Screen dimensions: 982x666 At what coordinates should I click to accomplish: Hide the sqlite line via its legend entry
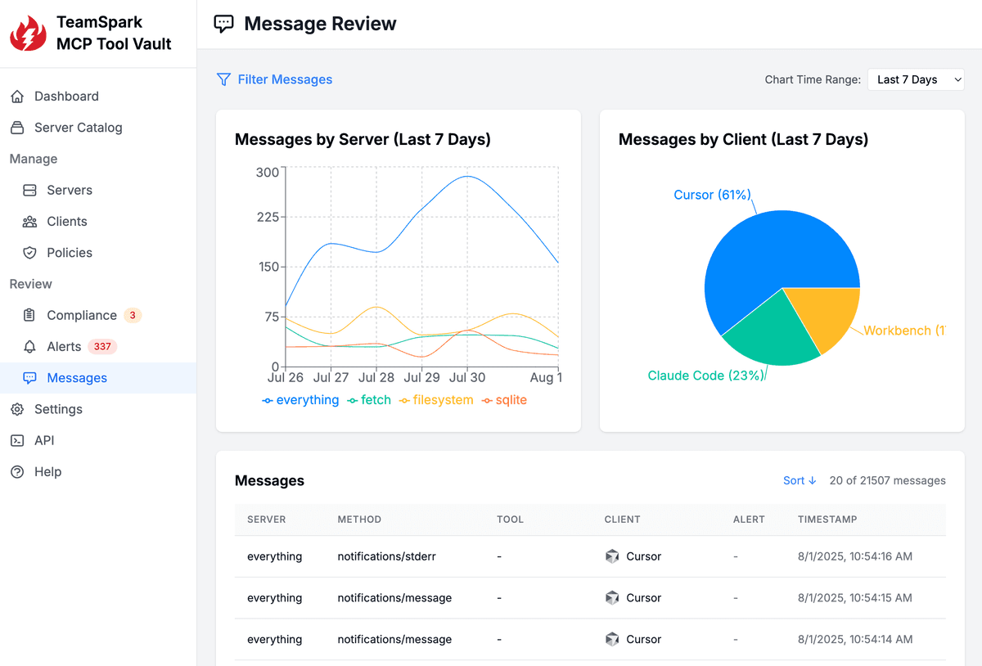click(504, 399)
